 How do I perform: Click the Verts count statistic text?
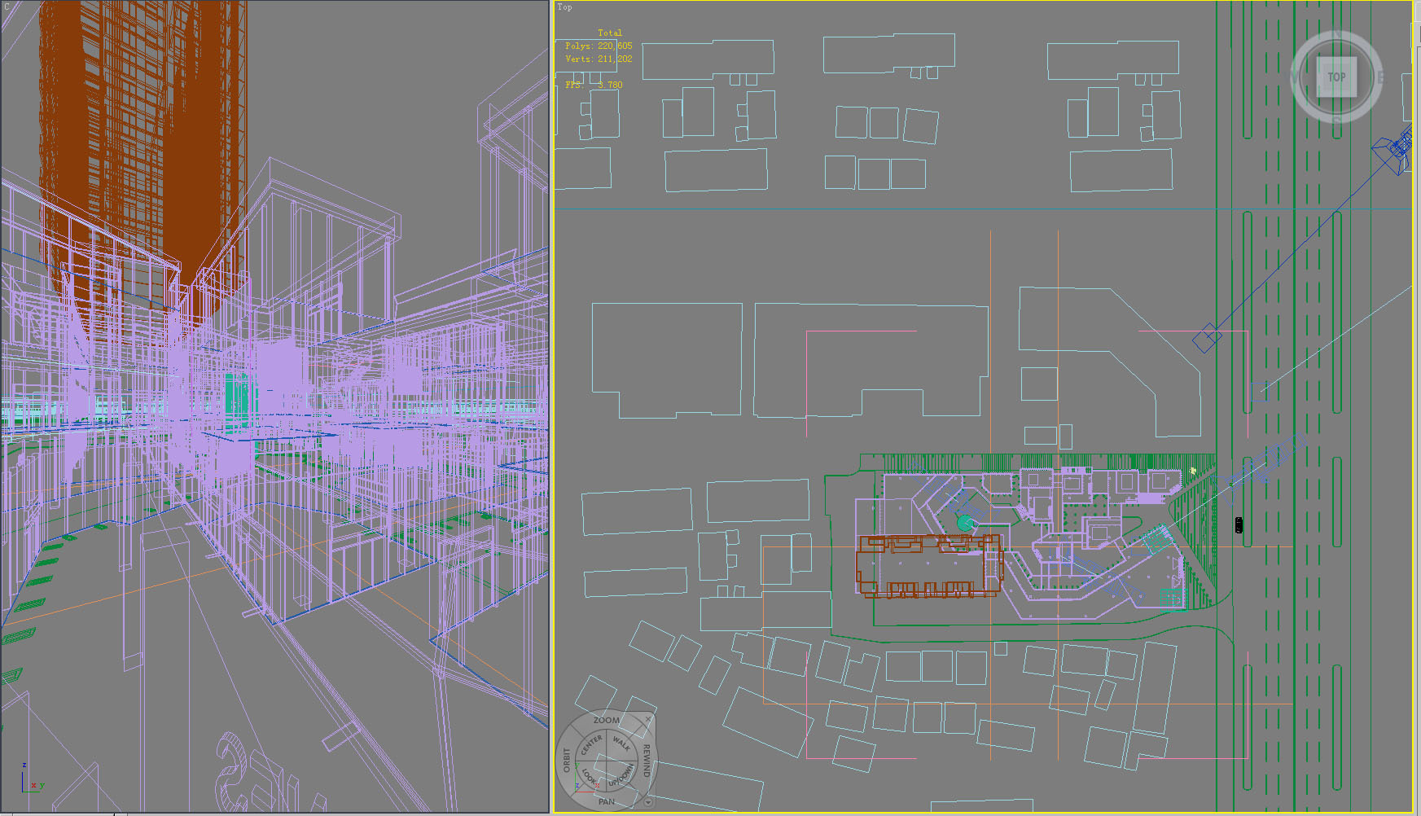tap(599, 59)
